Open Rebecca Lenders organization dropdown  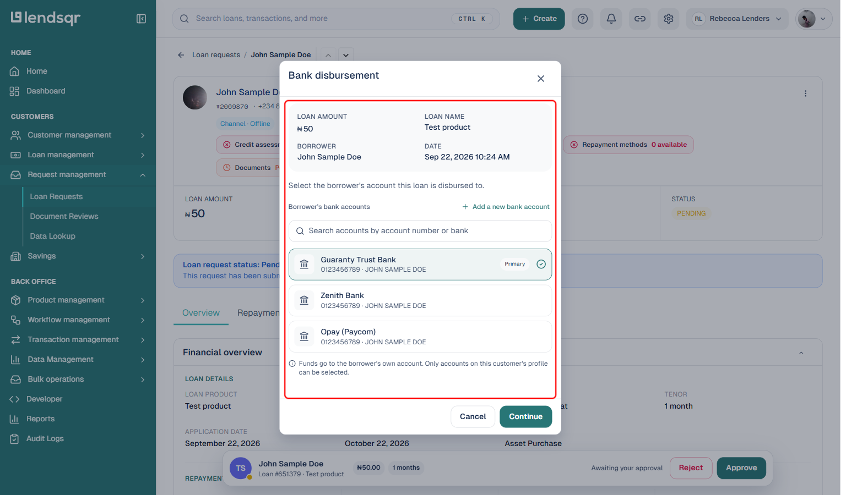pos(737,19)
